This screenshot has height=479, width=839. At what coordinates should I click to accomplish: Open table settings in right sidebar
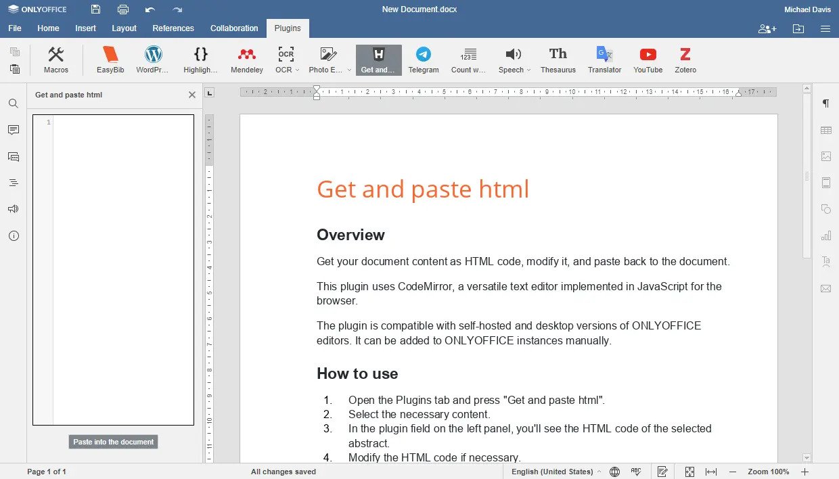click(825, 130)
